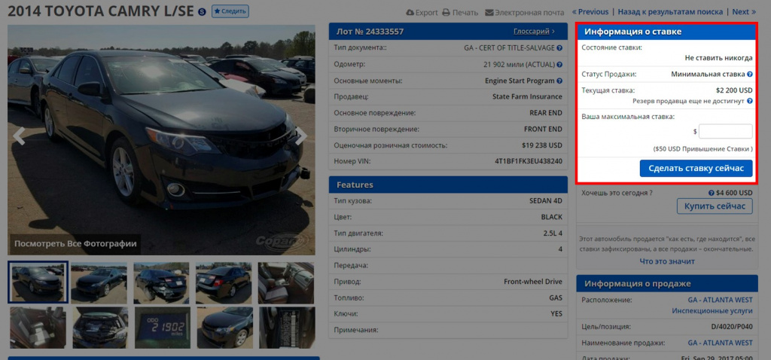Select second thumbnail showing car front
Image resolution: width=771 pixels, height=360 pixels.
click(99, 282)
